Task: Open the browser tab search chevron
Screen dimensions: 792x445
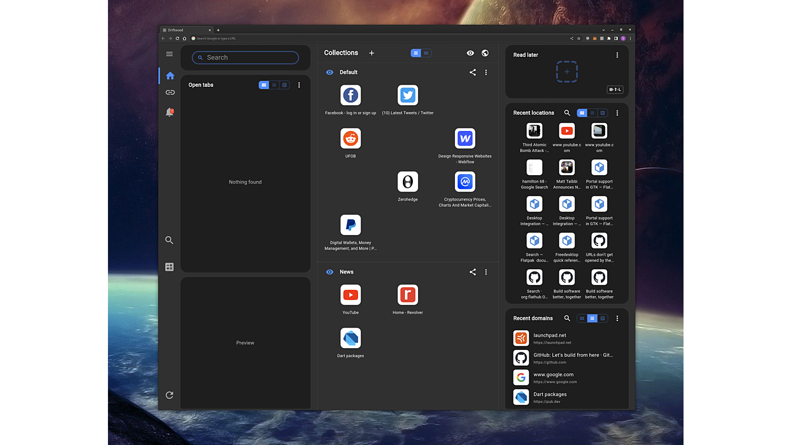Action: click(603, 30)
